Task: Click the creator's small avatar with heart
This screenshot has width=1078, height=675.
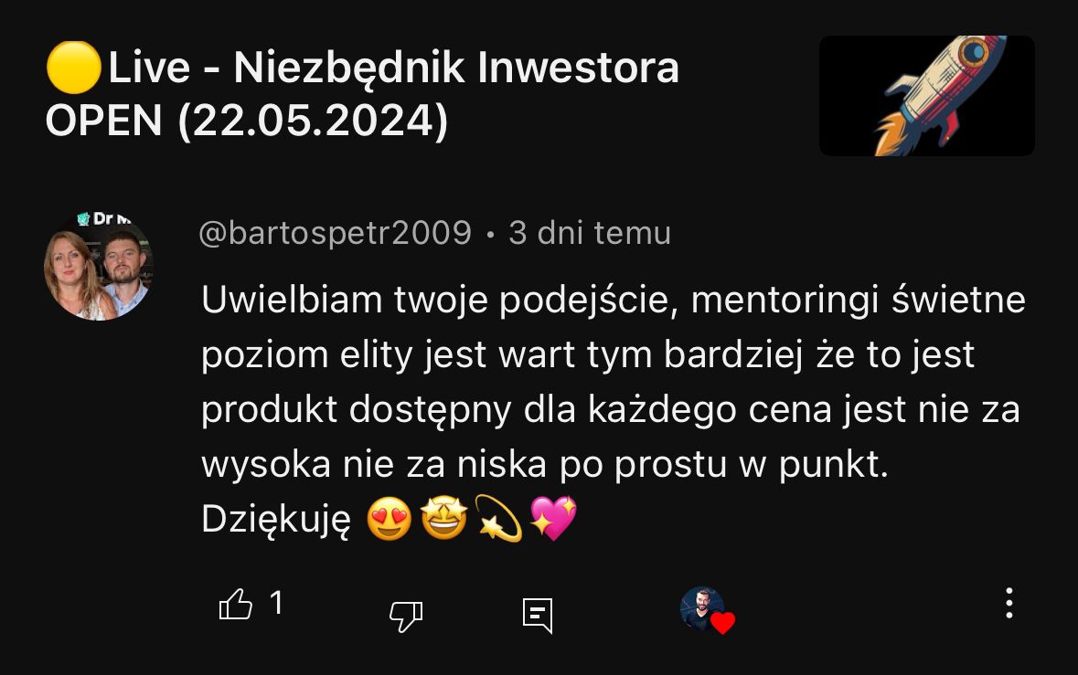Action: point(702,608)
